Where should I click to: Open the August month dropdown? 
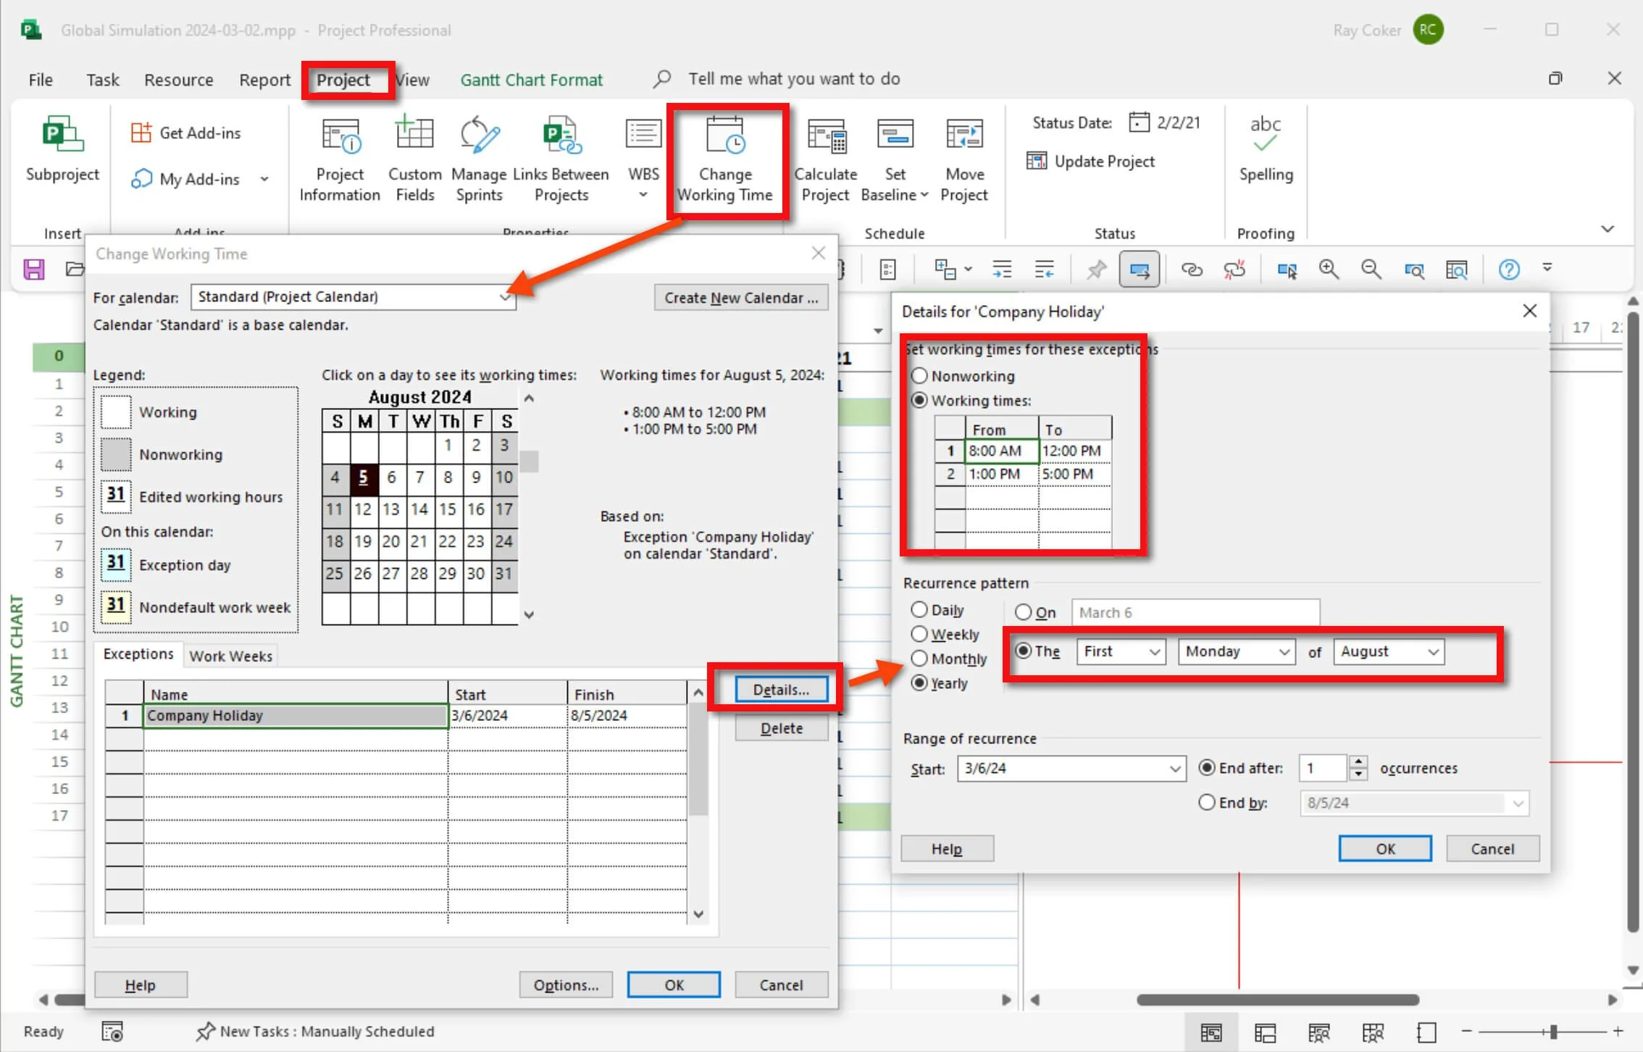1433,651
